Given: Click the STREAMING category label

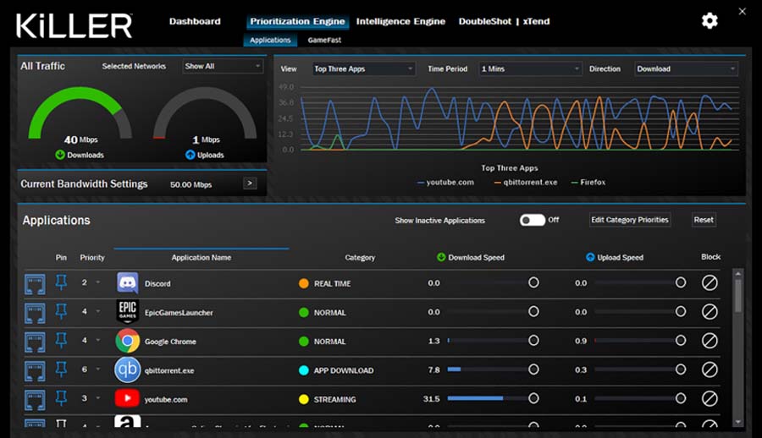Looking at the screenshot, I should pos(334,400).
